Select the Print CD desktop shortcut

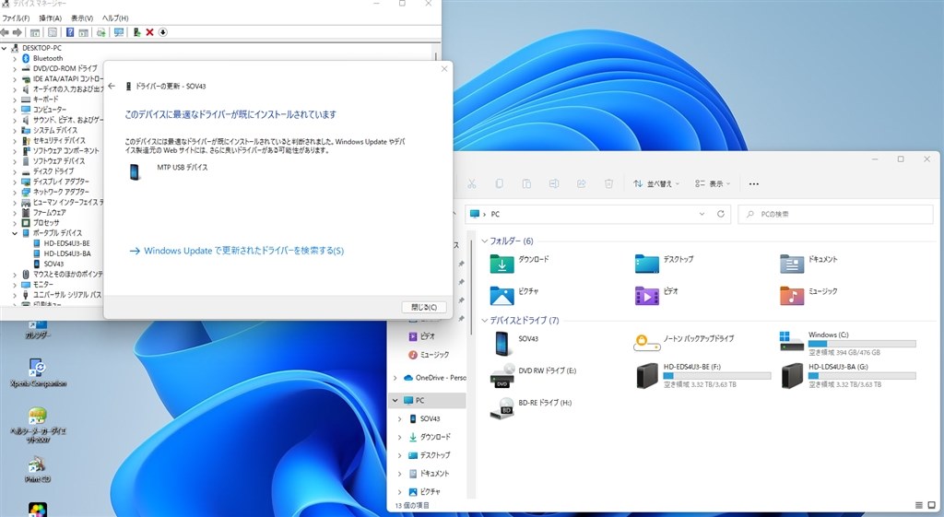point(37,469)
